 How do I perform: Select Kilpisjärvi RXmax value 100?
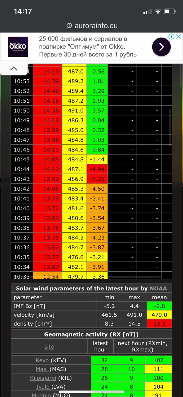(159, 378)
